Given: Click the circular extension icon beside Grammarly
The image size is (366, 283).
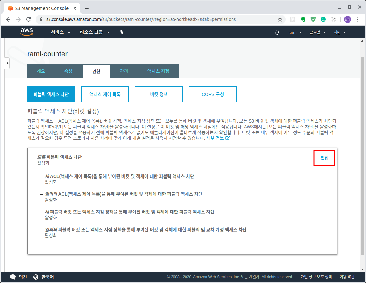Looking at the screenshot, I should tap(333, 19).
